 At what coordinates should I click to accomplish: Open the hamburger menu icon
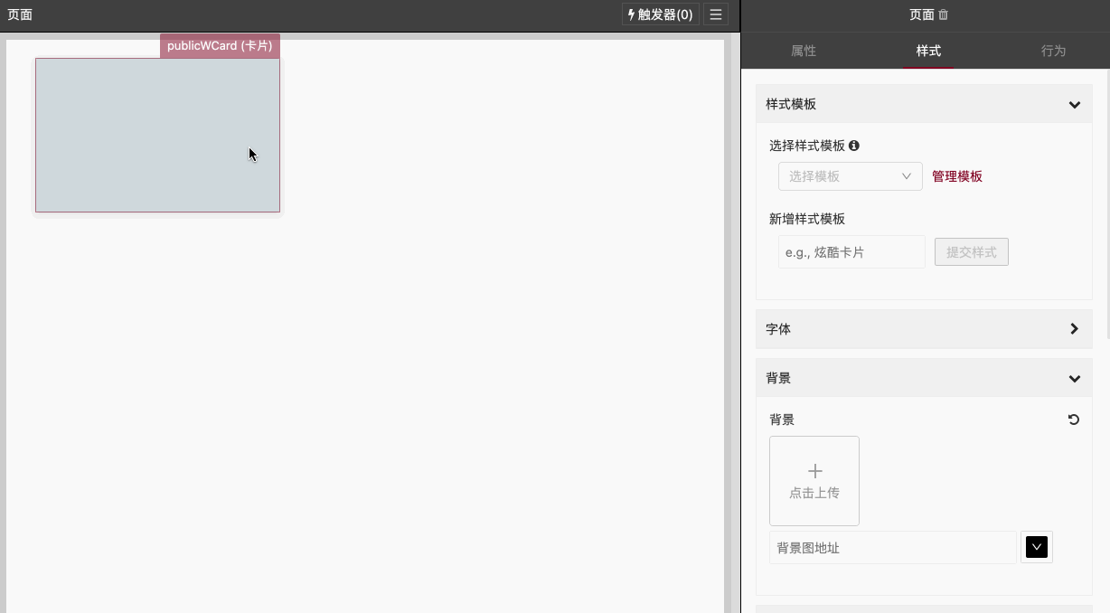coord(715,14)
